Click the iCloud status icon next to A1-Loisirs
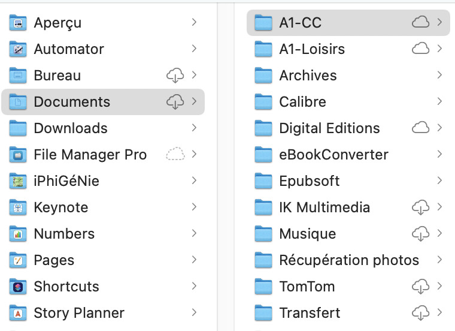 [421, 49]
